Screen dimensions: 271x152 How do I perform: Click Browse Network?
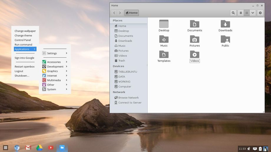(x=129, y=98)
